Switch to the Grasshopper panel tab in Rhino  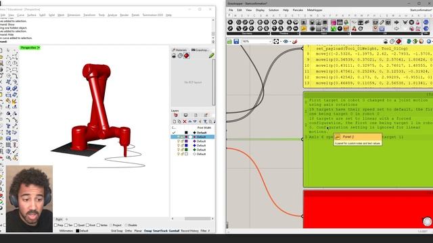coord(200,50)
